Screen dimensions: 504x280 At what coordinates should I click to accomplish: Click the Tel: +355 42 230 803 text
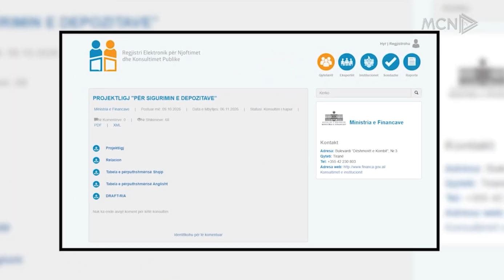point(338,161)
